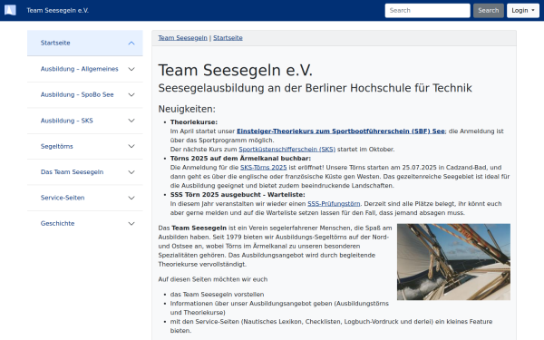Expand the Segeltörns chevron
Screen dimensions: 544x340
pos(131,146)
